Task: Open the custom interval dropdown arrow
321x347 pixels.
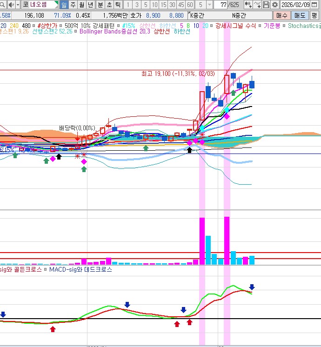Action: pos(209,5)
